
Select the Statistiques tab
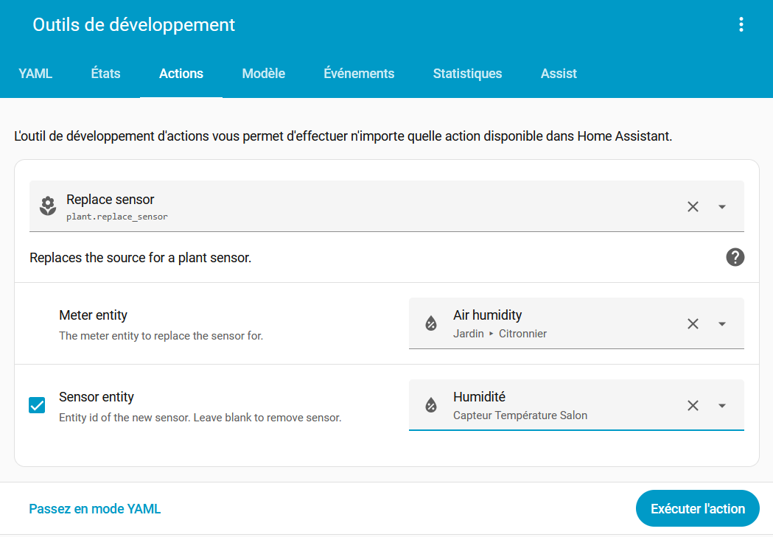(467, 74)
